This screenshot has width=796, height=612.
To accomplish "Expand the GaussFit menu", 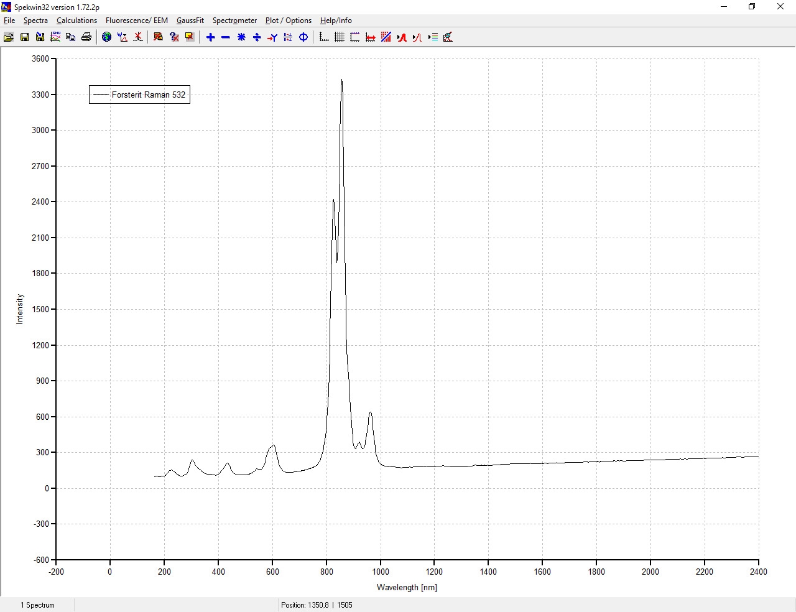I will click(x=190, y=21).
